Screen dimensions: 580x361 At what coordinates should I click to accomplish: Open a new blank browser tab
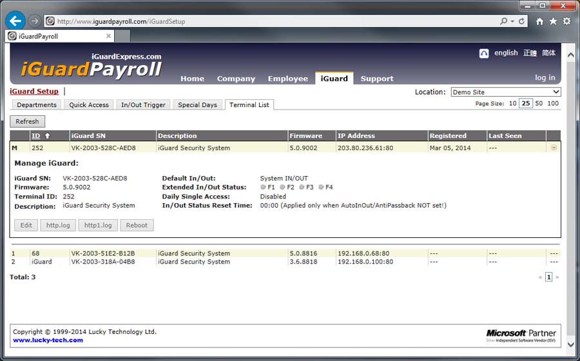coord(123,36)
